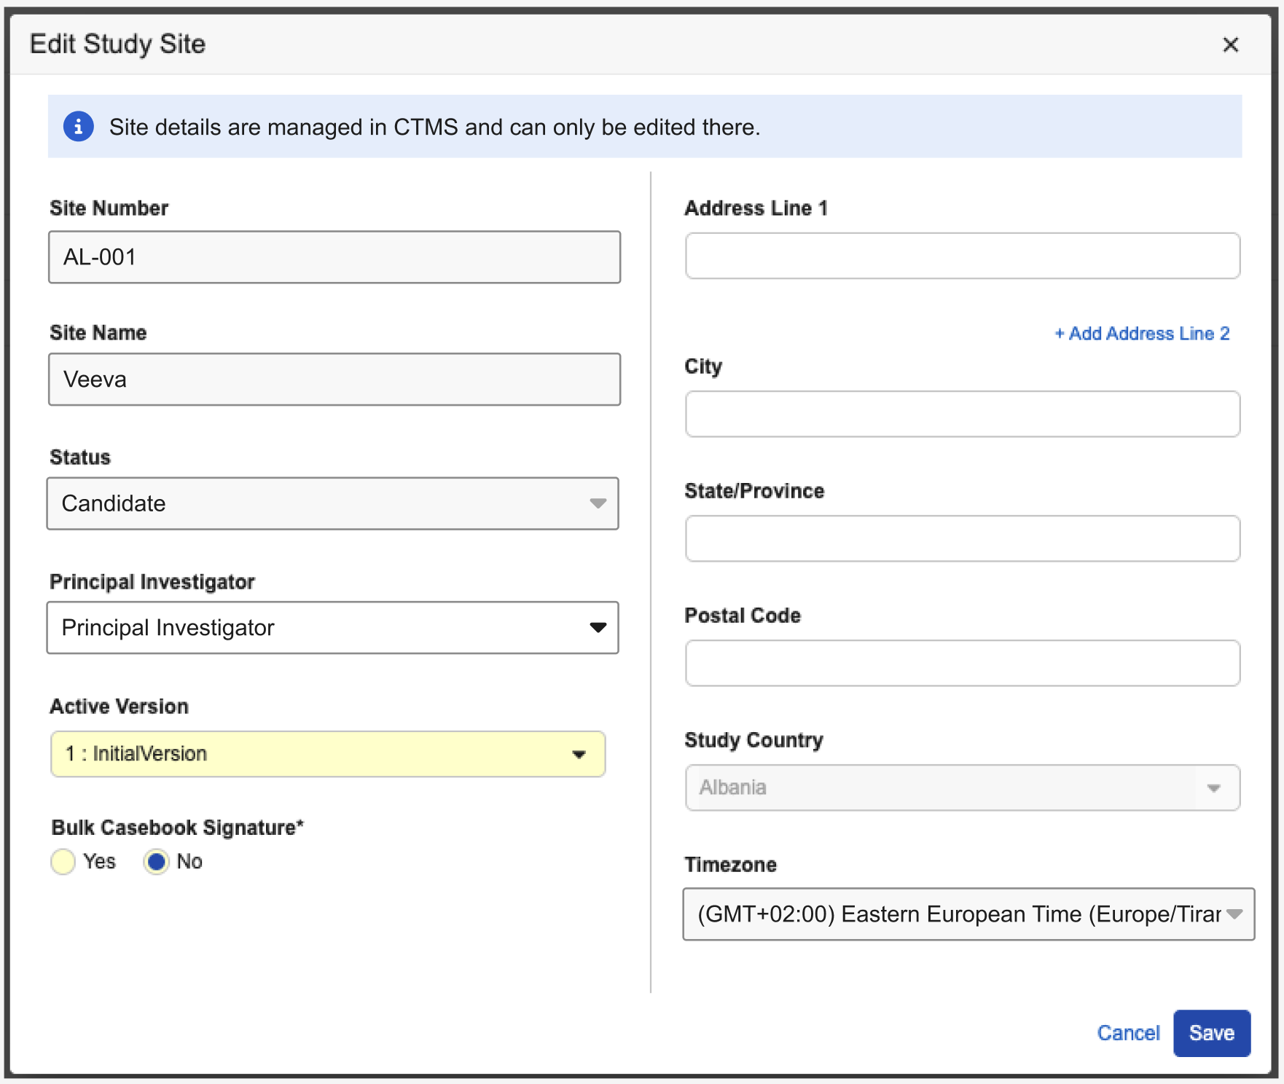Click the Active Version label

click(x=120, y=707)
